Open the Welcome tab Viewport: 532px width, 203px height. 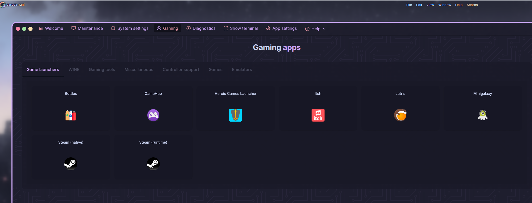[51, 29]
